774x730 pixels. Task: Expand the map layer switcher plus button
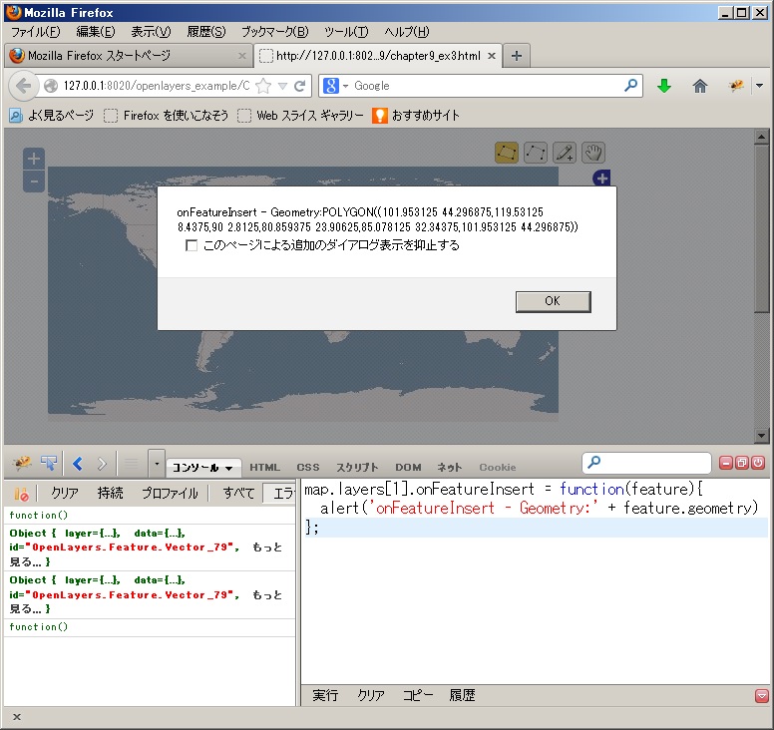(601, 179)
